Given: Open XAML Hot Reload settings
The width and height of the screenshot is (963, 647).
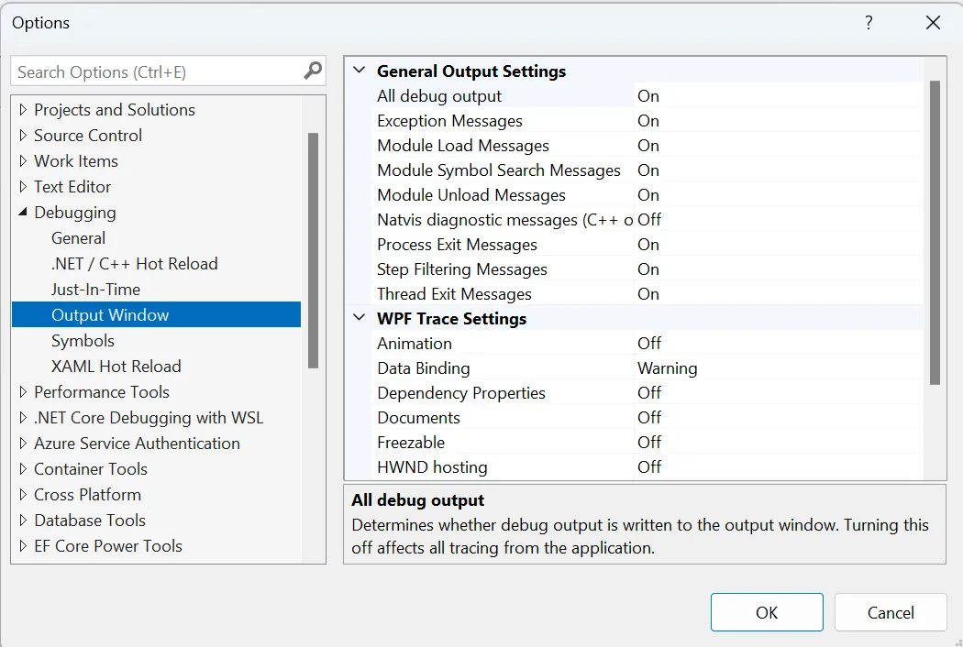Looking at the screenshot, I should tap(116, 367).
